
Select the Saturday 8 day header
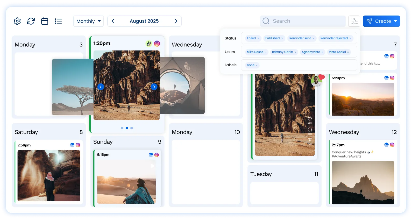49,132
